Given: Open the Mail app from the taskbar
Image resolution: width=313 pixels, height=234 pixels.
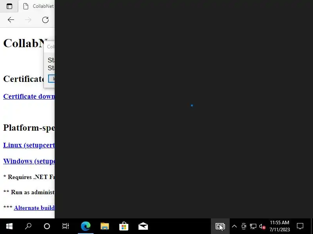Looking at the screenshot, I should pyautogui.click(x=143, y=226).
